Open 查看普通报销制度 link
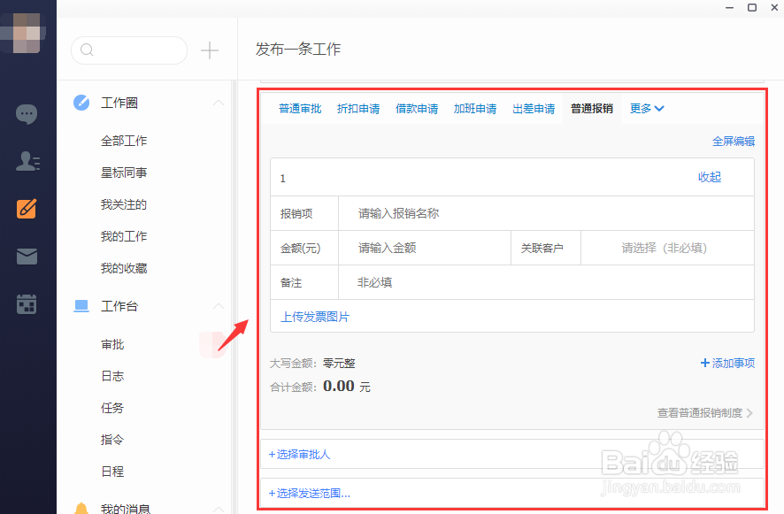 coord(705,413)
